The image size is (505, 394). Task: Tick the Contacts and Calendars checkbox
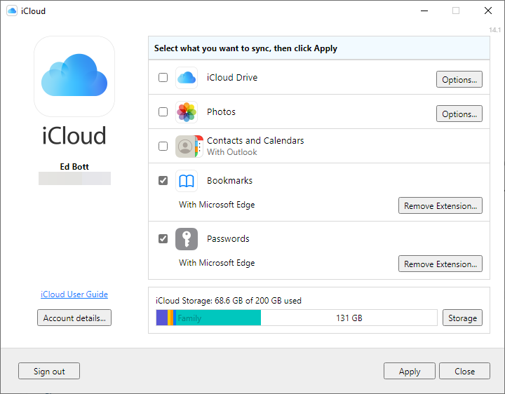(x=163, y=146)
